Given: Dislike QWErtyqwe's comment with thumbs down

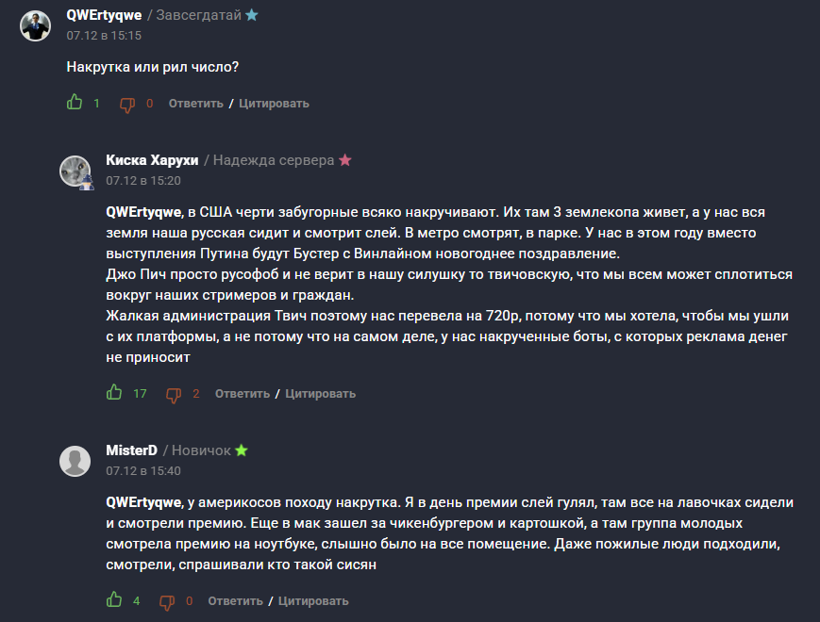Looking at the screenshot, I should (127, 104).
